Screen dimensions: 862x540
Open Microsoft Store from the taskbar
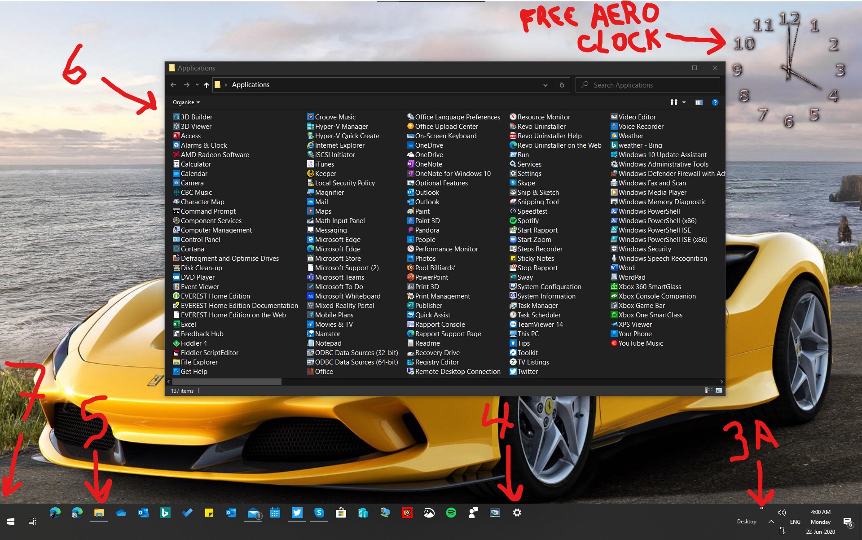[x=341, y=513]
